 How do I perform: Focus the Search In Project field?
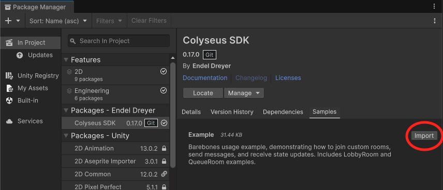click(x=119, y=41)
